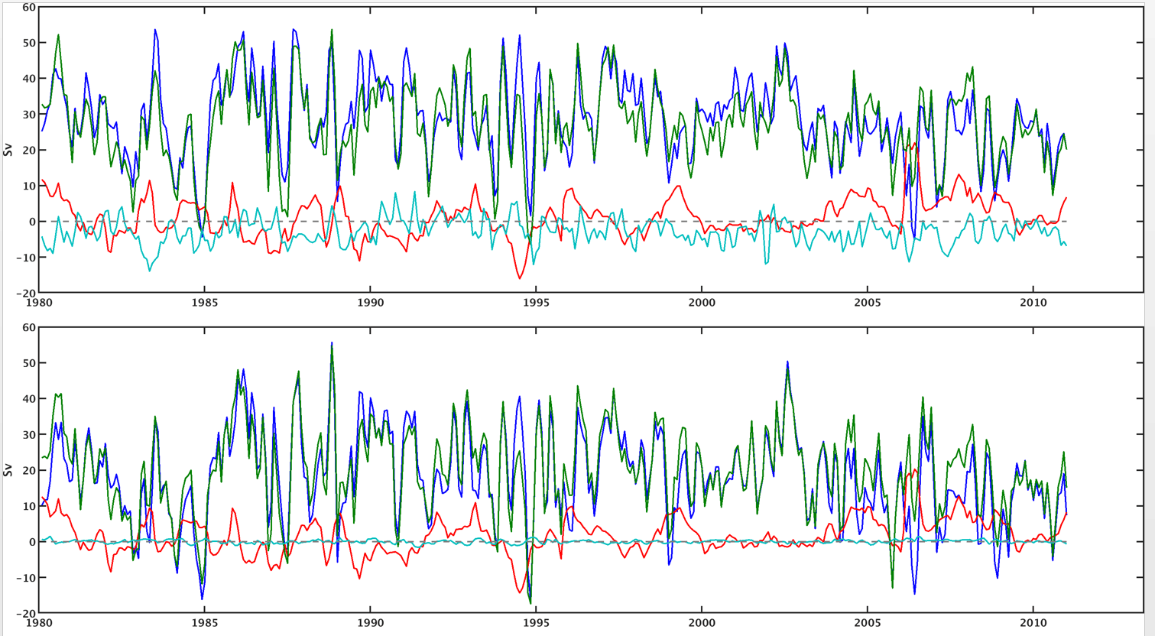Click the 2010 label on bottom plot's x-axis

click(1033, 623)
